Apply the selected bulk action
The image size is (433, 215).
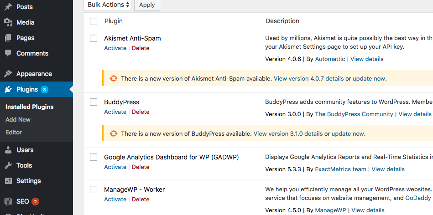(x=147, y=5)
